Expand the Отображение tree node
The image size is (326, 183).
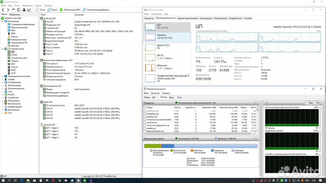pyautogui.click(x=3, y=82)
